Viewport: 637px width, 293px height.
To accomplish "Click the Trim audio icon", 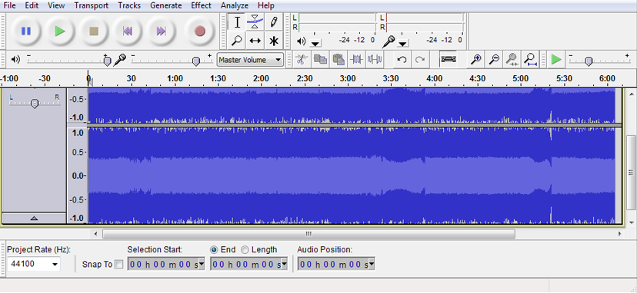I will click(x=356, y=60).
